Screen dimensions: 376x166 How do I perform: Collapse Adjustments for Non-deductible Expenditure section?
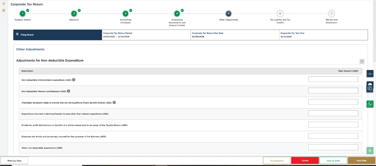(362, 61)
